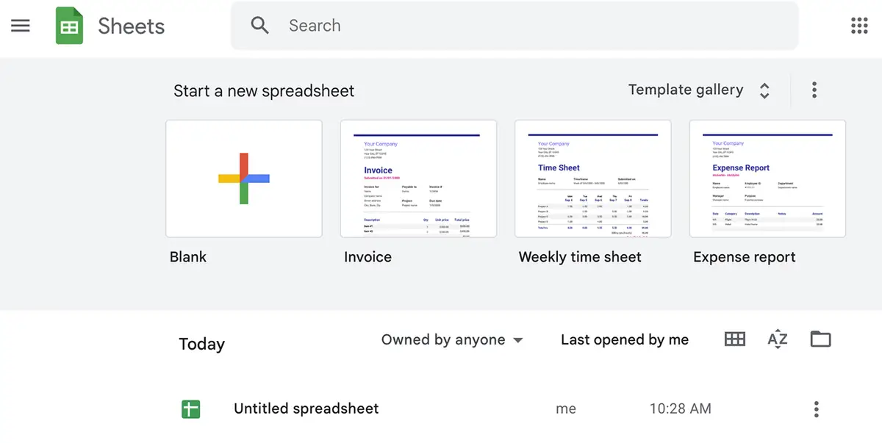Open the Invoice template
Image resolution: width=882 pixels, height=443 pixels.
pyautogui.click(x=418, y=178)
